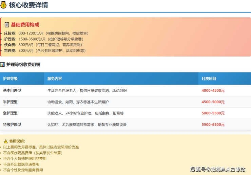This screenshot has width=251, height=175.
Task: Click the 5500-6500元 price
Action: (x=213, y=125)
